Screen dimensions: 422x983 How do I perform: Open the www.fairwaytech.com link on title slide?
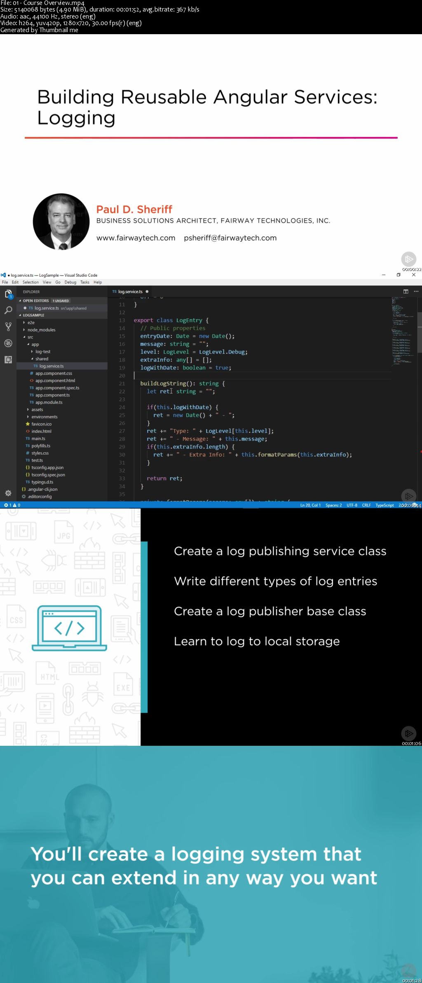click(x=136, y=238)
